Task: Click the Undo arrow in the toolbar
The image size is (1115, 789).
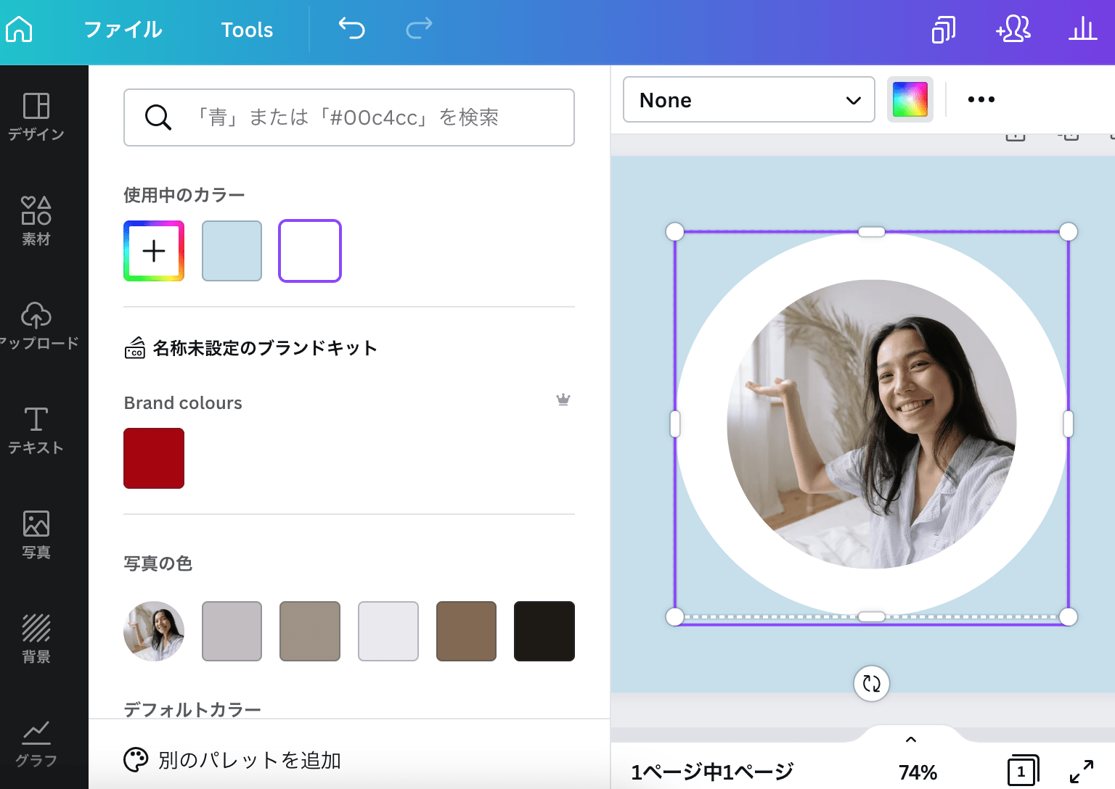Action: pos(351,29)
